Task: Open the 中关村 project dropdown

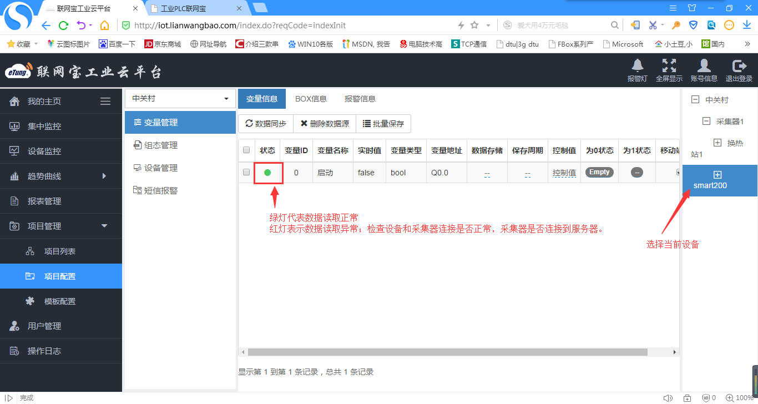Action: click(180, 99)
